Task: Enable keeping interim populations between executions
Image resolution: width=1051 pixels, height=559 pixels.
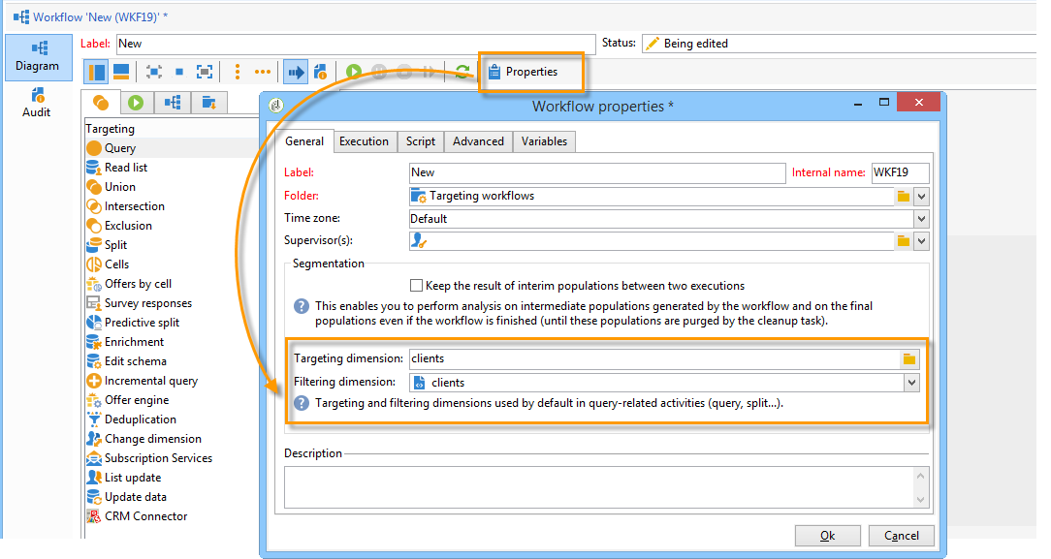Action: pos(416,286)
